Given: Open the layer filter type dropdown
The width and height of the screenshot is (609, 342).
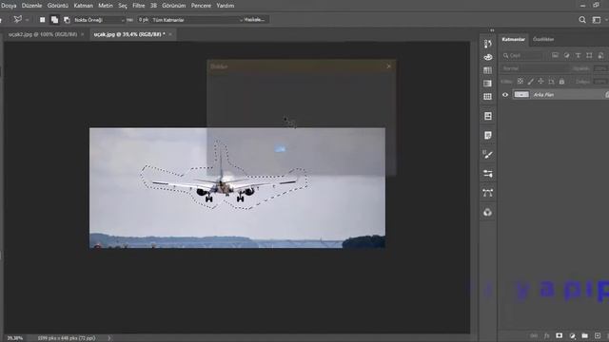Looking at the screenshot, I should pyautogui.click(x=523, y=55).
